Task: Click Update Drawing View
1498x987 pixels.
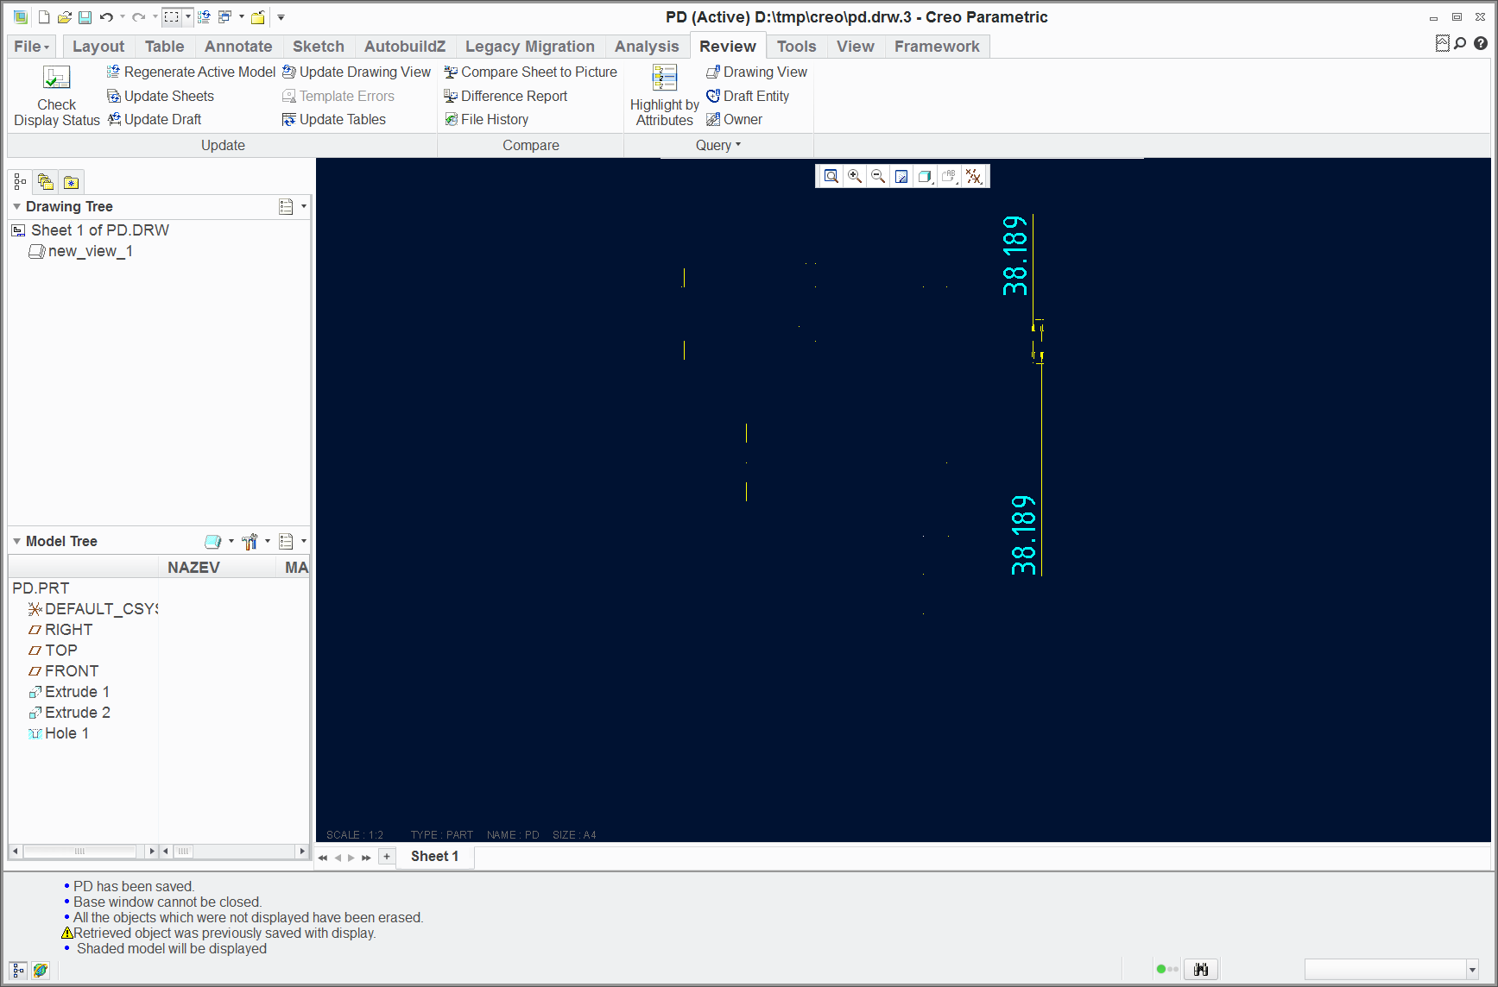Action: pyautogui.click(x=357, y=72)
